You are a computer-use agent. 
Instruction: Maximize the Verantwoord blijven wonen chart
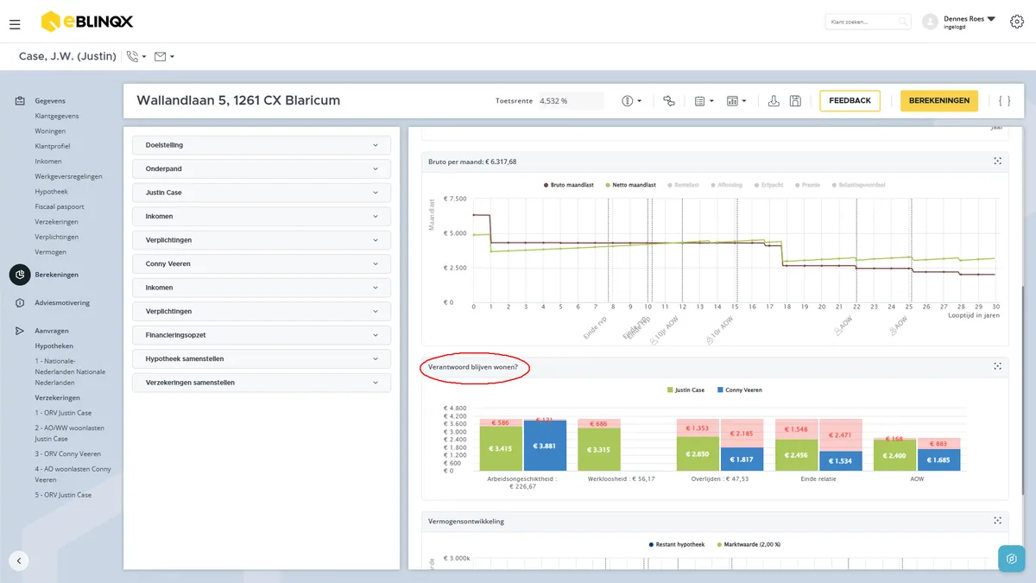tap(997, 366)
